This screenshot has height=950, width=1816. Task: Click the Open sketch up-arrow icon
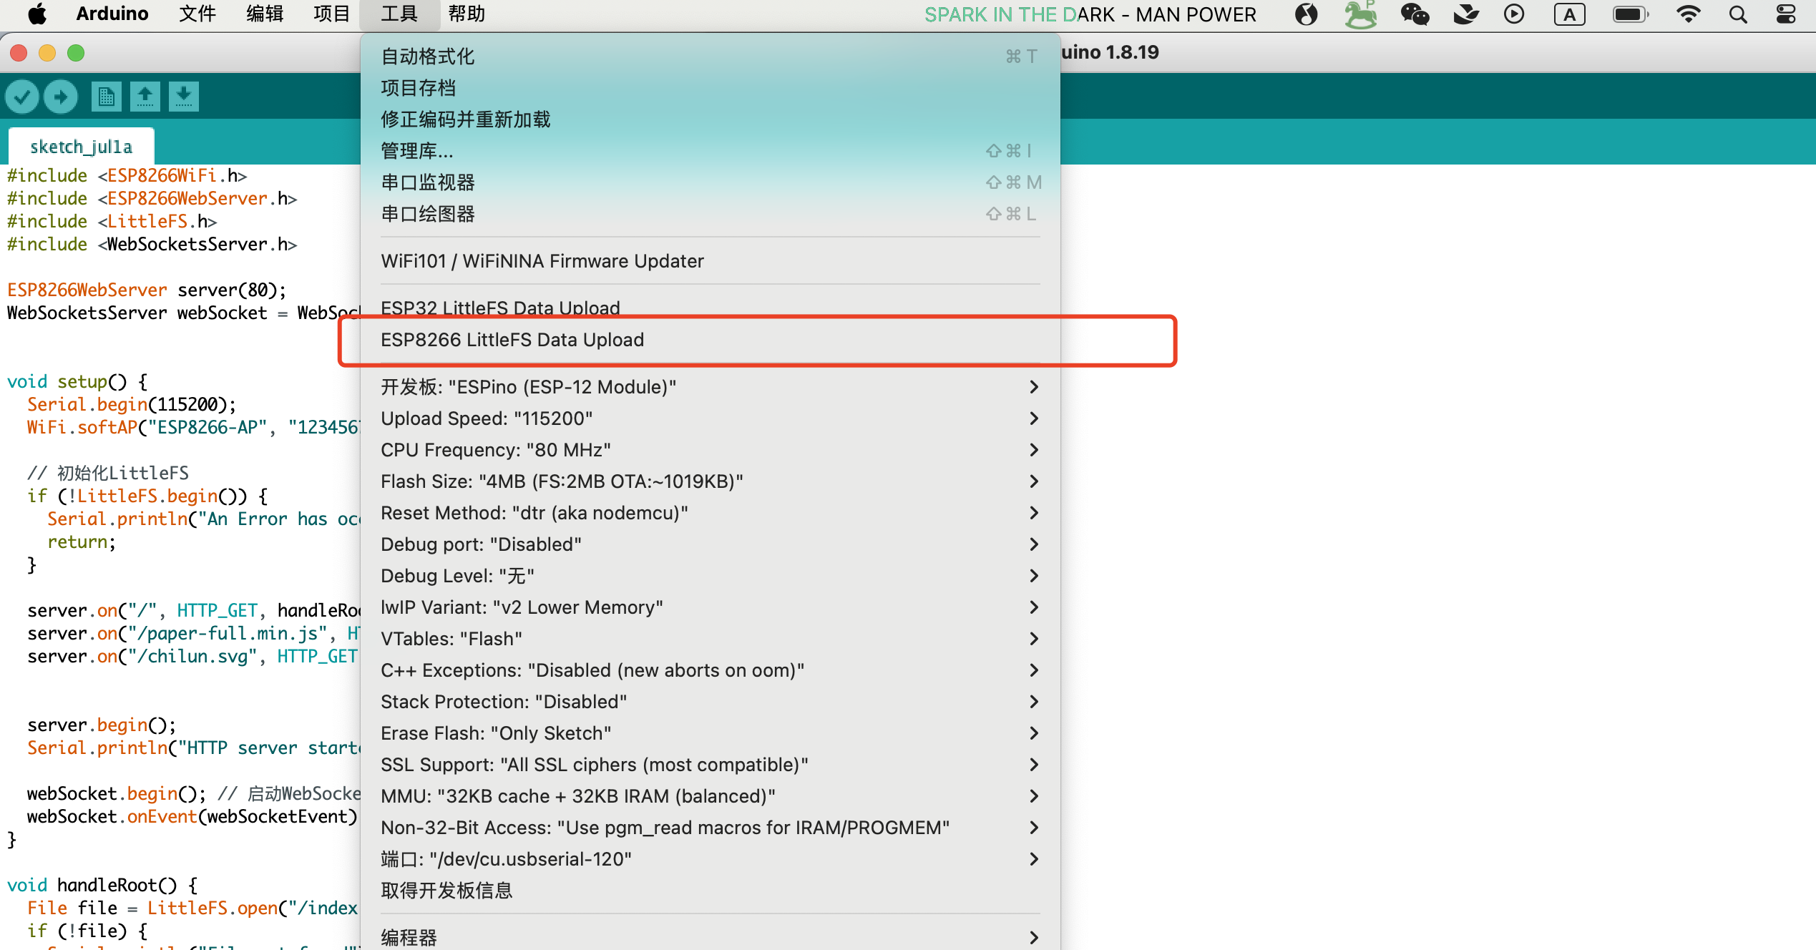point(145,97)
